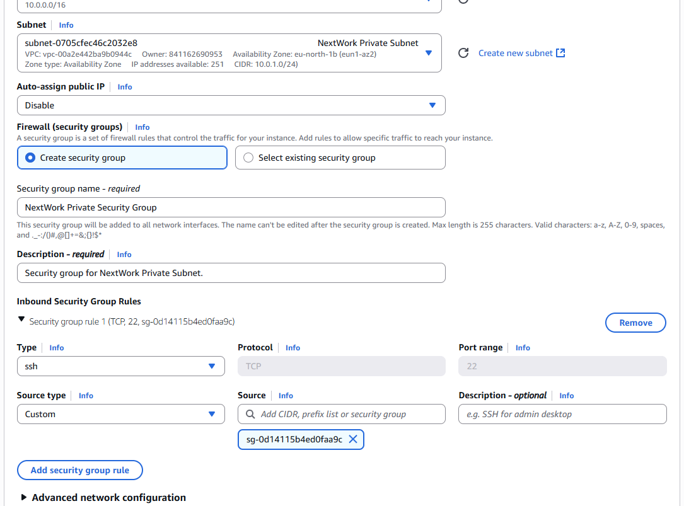The image size is (684, 506).
Task: Collapse Security group rule 1 section
Action: click(x=22, y=320)
